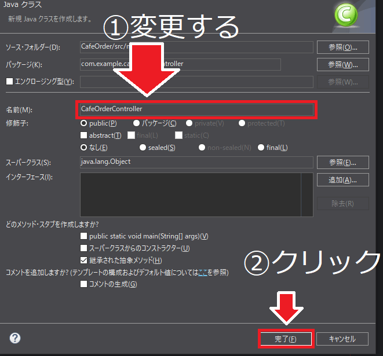Screen dimensions: 383x356
Task: Select the public modifier radio button
Action: tap(84, 123)
